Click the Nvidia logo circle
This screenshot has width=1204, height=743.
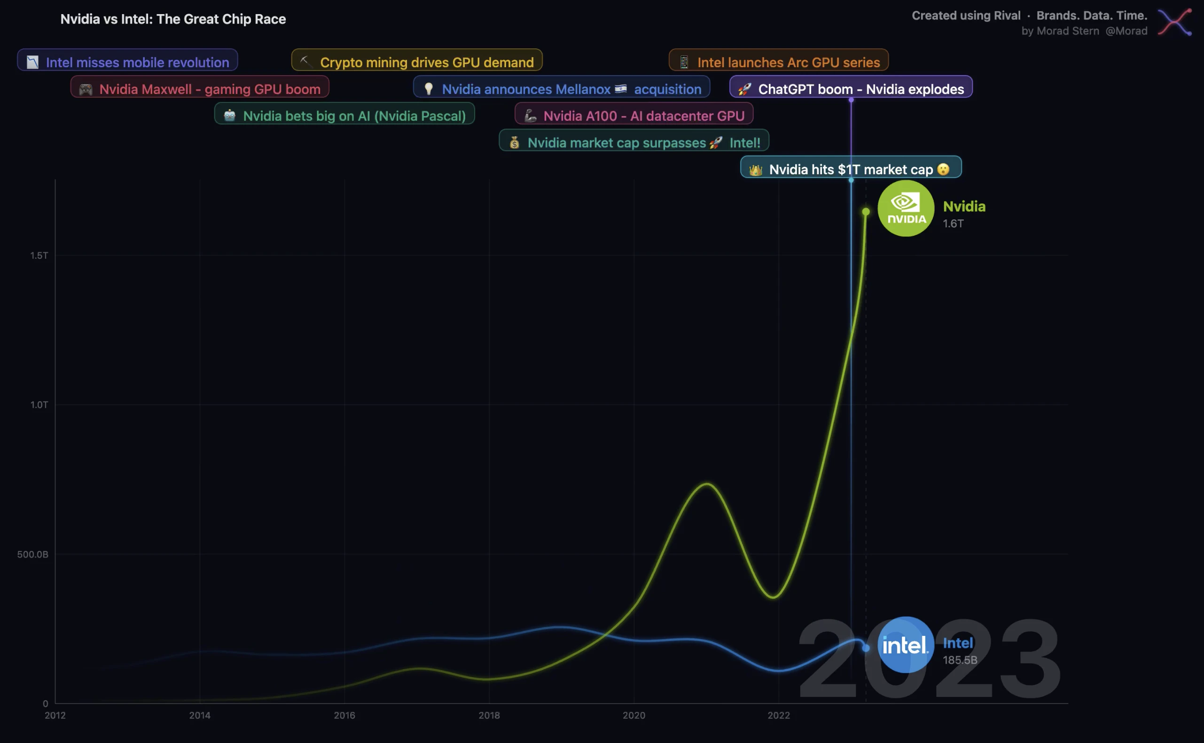click(906, 209)
